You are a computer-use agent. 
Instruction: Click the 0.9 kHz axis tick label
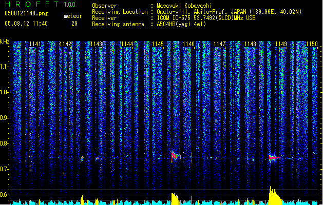pyautogui.click(x=5, y=118)
